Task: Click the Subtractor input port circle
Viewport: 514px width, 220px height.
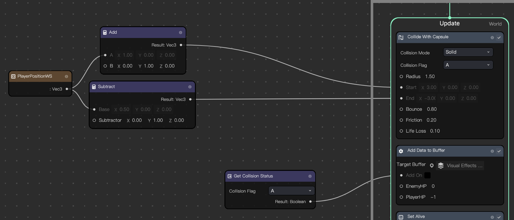Action: (x=94, y=120)
